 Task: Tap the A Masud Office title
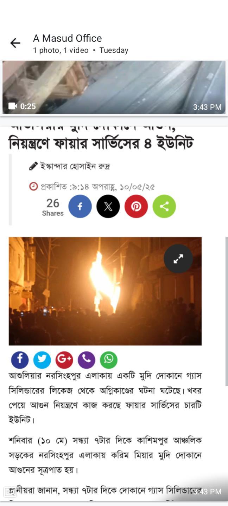point(68,38)
